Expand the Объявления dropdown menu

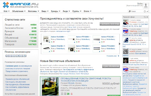(x=19, y=11)
